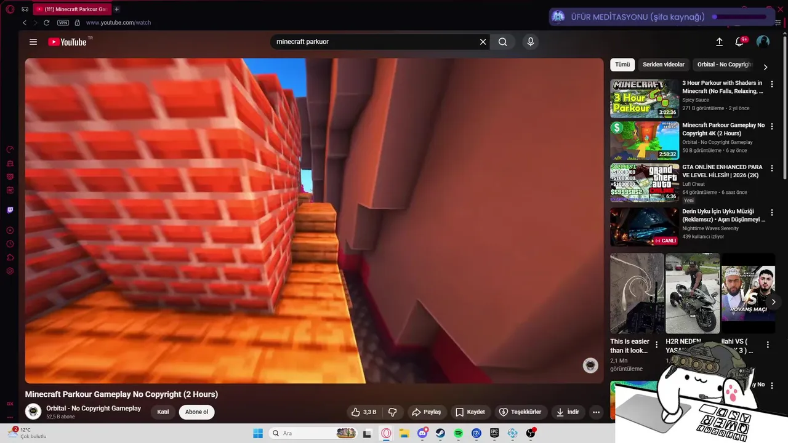Open options for Parkour 4K video
This screenshot has height=443, width=788.
[772, 126]
